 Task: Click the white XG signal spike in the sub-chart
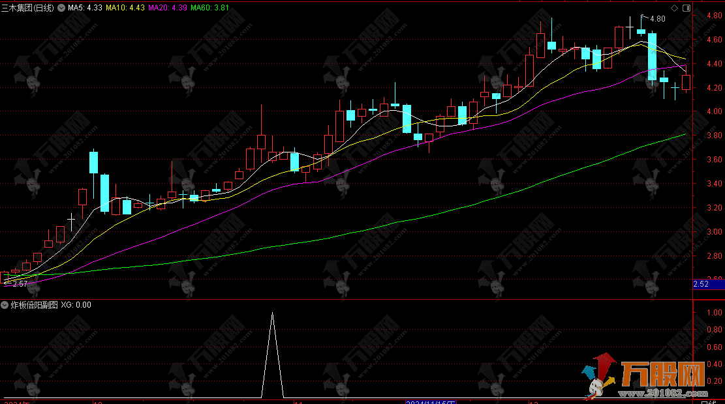coord(272,354)
